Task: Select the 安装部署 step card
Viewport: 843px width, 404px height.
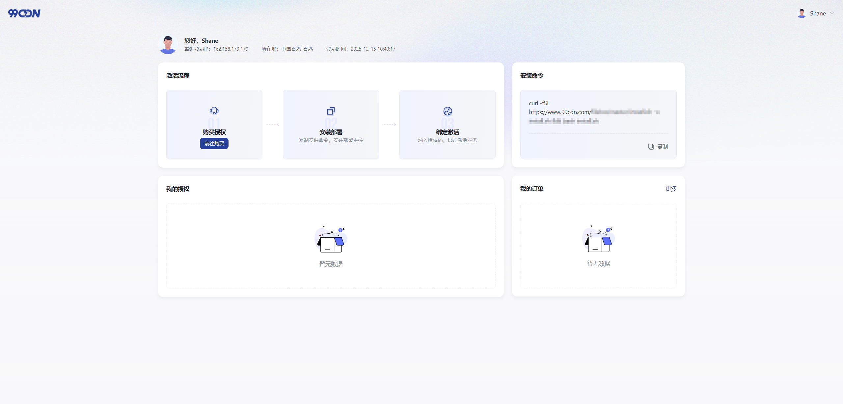Action: click(331, 125)
